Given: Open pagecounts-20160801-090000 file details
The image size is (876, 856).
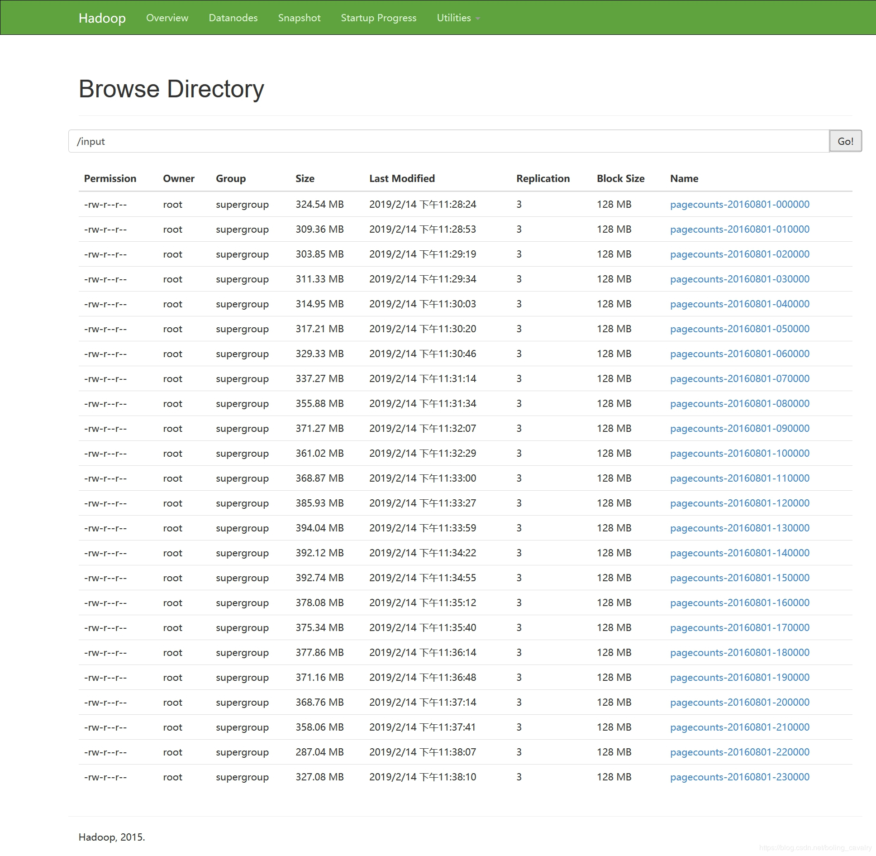Looking at the screenshot, I should tap(739, 428).
